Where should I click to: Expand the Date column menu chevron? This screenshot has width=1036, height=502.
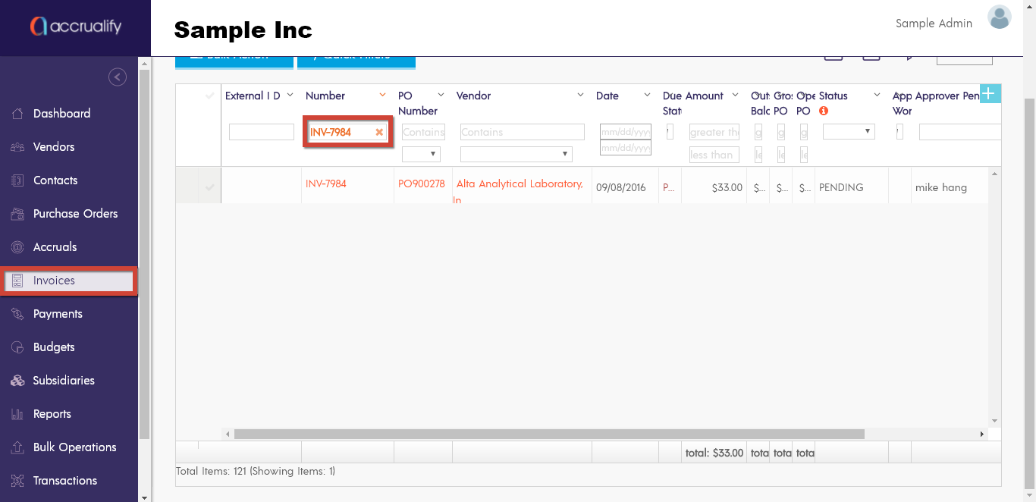[x=647, y=96]
